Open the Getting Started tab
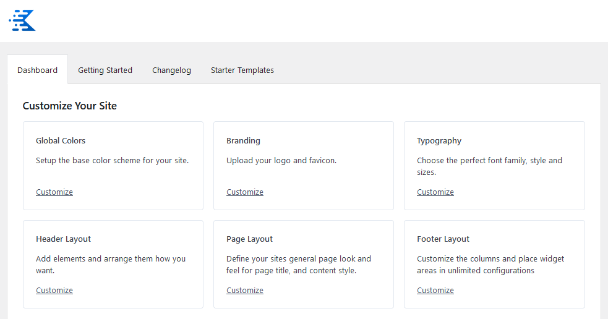 coord(105,70)
